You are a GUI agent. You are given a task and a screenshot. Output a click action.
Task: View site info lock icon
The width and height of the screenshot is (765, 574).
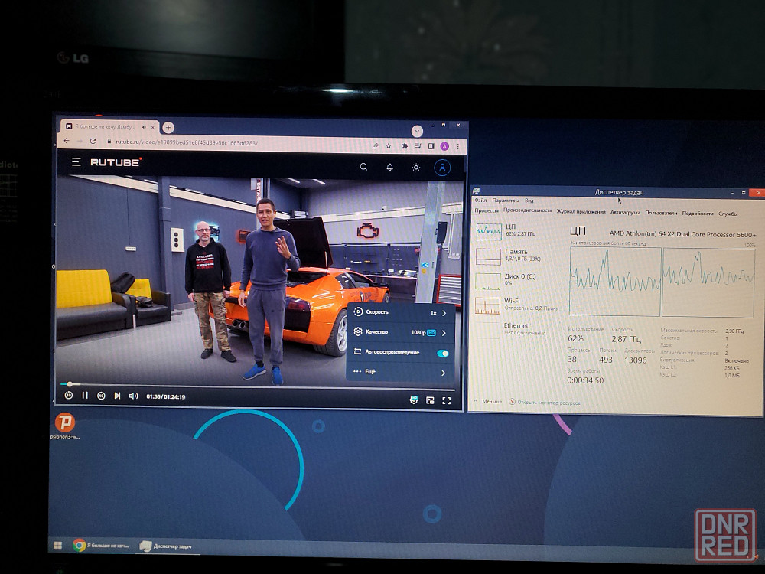pyautogui.click(x=109, y=142)
